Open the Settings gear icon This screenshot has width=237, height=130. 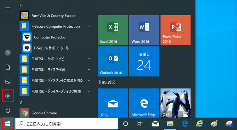pos(8,96)
